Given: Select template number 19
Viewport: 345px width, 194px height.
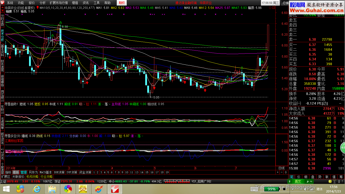Looking at the screenshot, I should [x=167, y=172].
